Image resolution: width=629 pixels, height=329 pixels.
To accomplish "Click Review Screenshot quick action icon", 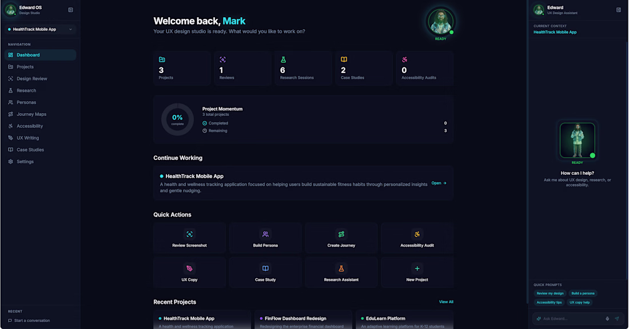I will (189, 234).
